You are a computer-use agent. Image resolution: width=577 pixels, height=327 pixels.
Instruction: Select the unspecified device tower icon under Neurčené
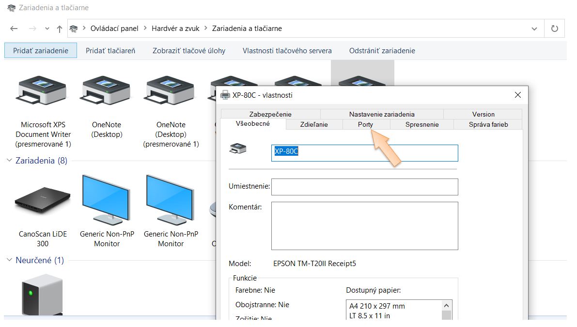(x=43, y=295)
